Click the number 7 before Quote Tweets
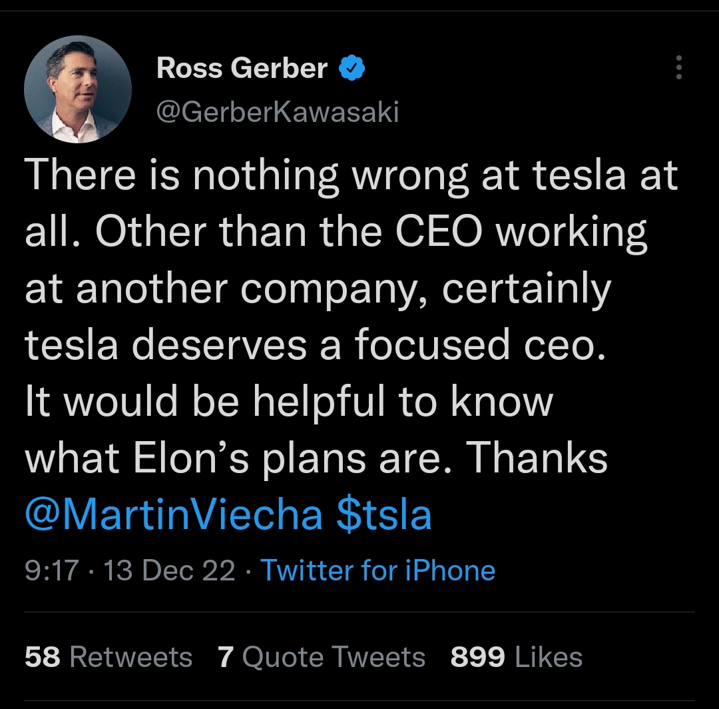Viewport: 719px width, 709px height. (225, 658)
